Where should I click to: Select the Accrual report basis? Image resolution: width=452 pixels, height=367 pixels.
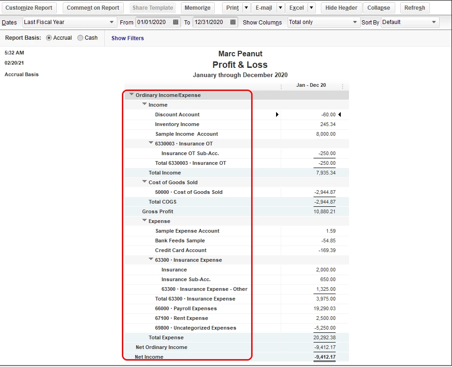pos(49,38)
